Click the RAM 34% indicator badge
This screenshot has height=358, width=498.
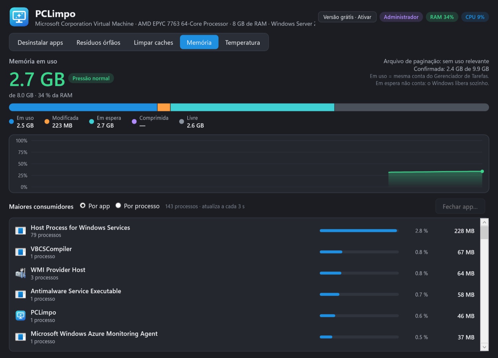tap(442, 17)
